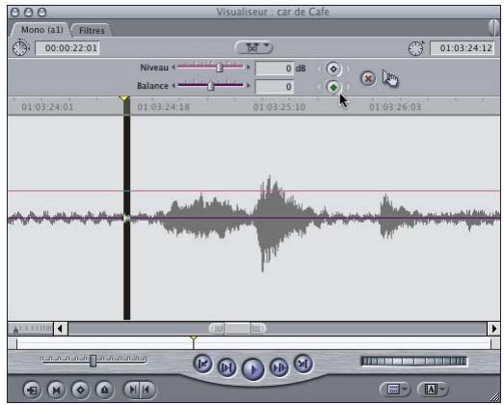Click the Balance slider left arrow
504x405 pixels.
coord(173,86)
